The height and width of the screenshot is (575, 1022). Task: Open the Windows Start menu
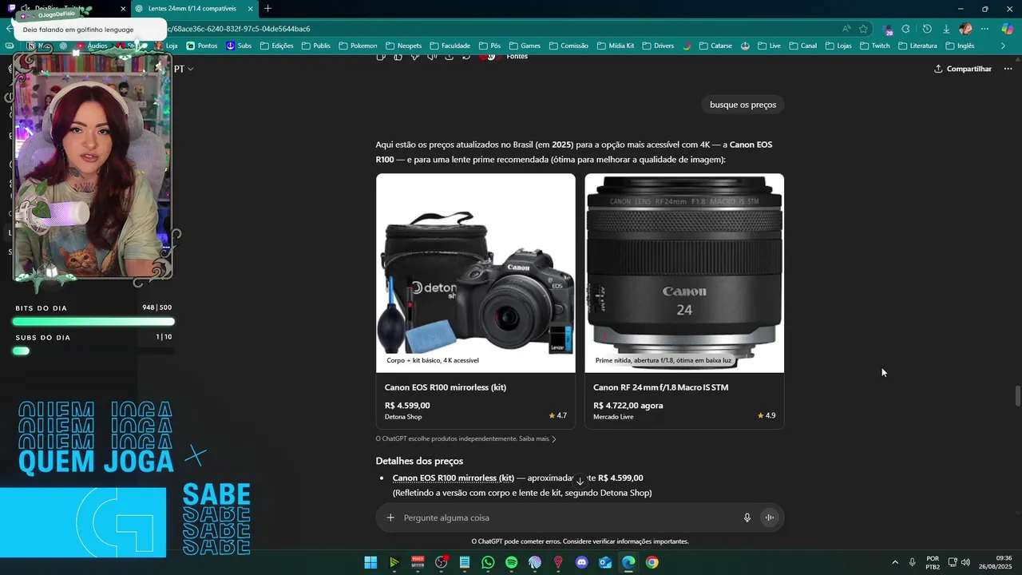(370, 562)
